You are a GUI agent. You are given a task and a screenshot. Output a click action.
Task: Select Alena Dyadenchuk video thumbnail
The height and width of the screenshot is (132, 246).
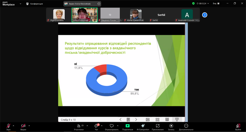coord(136,15)
